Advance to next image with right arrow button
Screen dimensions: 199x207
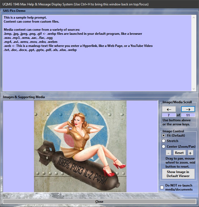pos(188,109)
